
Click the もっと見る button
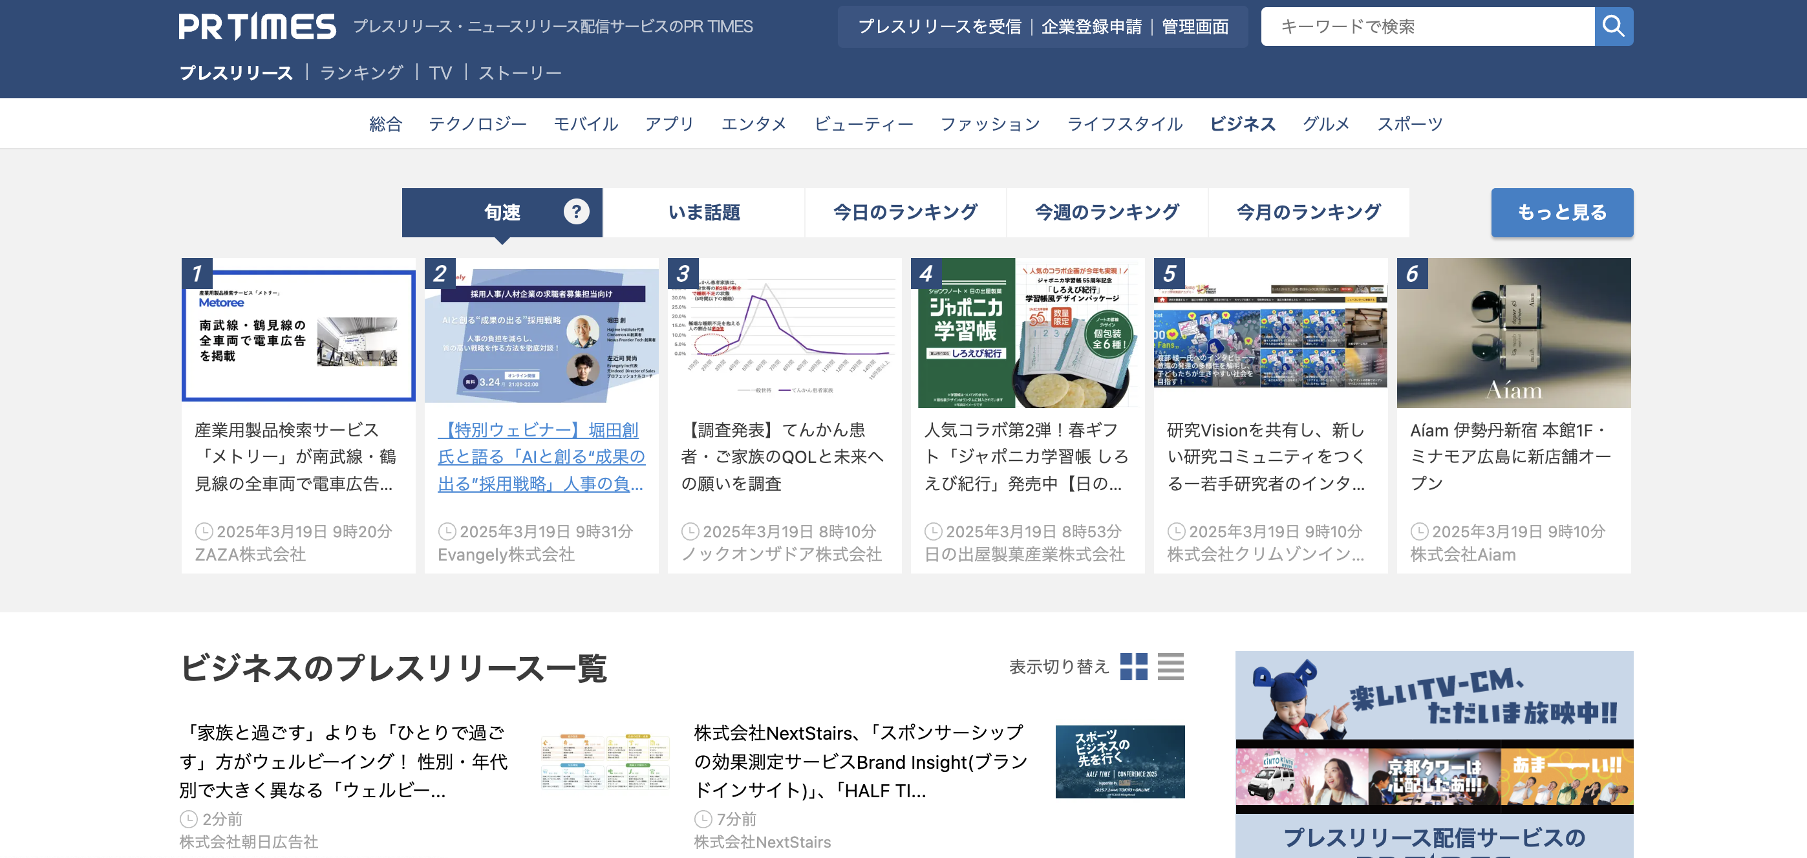click(x=1561, y=213)
